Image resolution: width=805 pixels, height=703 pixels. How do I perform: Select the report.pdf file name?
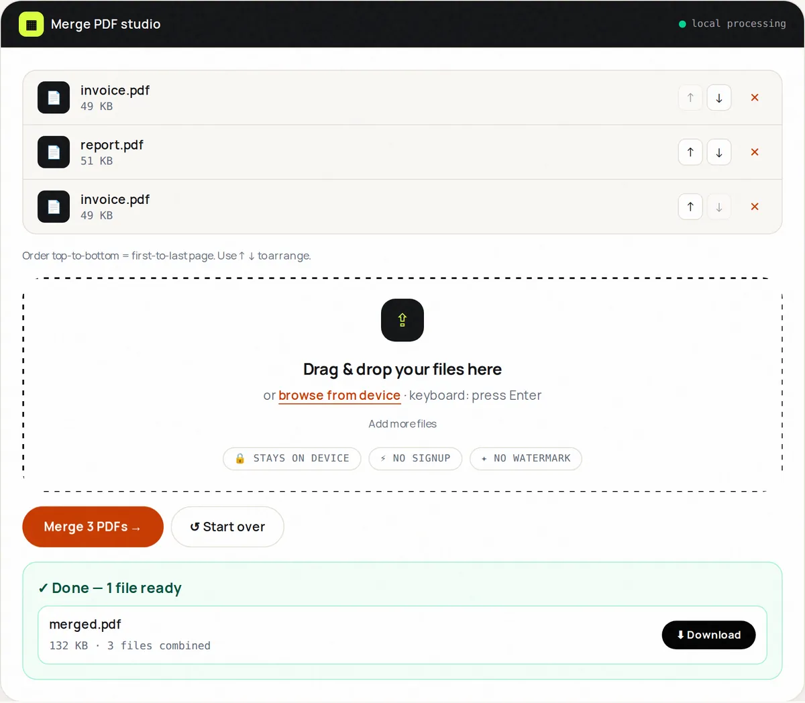112,145
